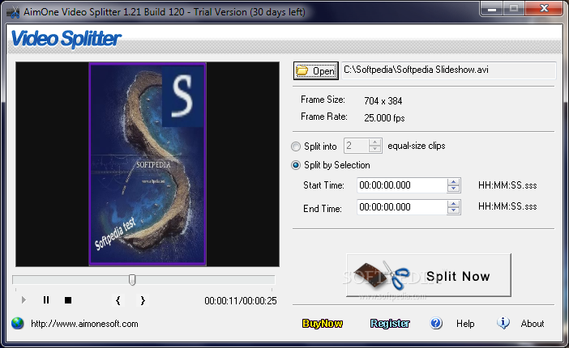Stop the video playback

[68, 300]
